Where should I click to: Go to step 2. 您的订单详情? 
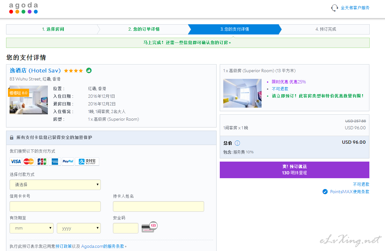click(x=144, y=29)
